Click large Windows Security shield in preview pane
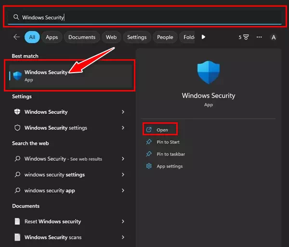 coord(209,72)
